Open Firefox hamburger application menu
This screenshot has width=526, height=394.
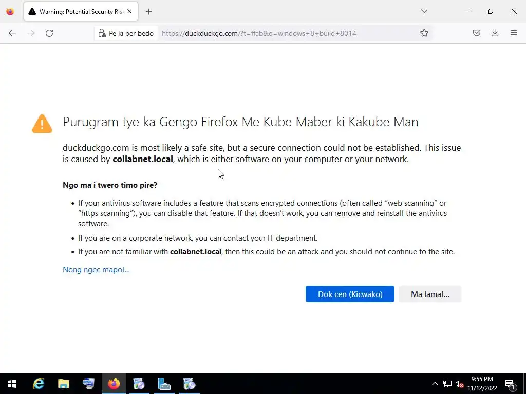(x=514, y=33)
